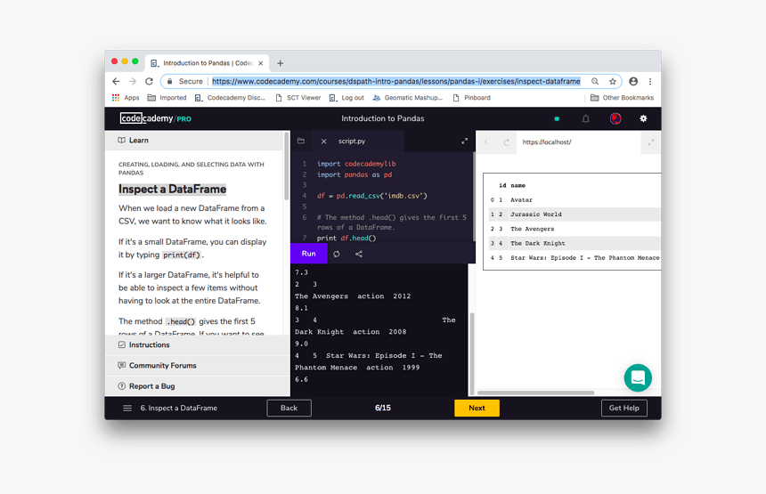Viewport: 766px width, 494px height.
Task: Share the code with the share icon
Action: [x=359, y=254]
